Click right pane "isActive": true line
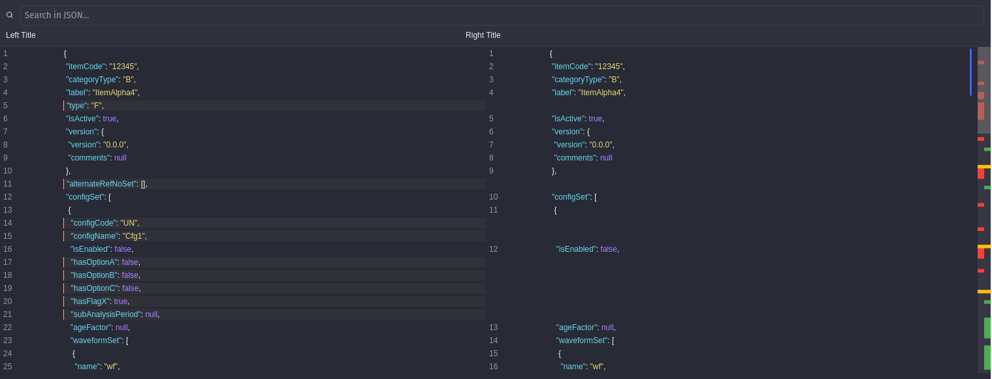The height and width of the screenshot is (379, 992). click(x=578, y=119)
